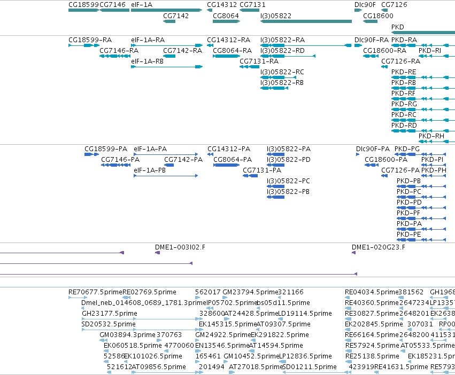
Task: Select EST AT09856.5prime
Action: [x=159, y=367]
